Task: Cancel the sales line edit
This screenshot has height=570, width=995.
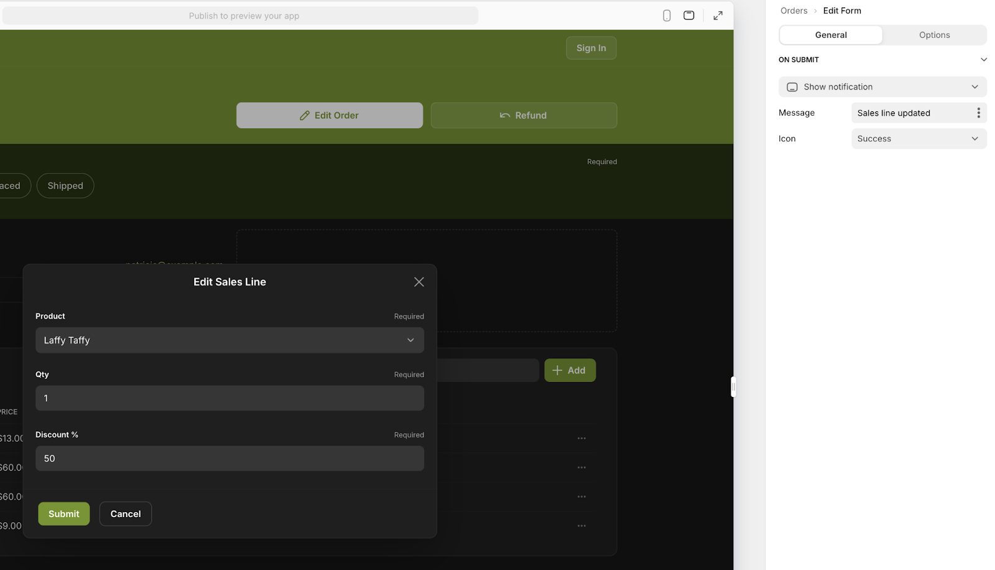Action: [x=126, y=514]
